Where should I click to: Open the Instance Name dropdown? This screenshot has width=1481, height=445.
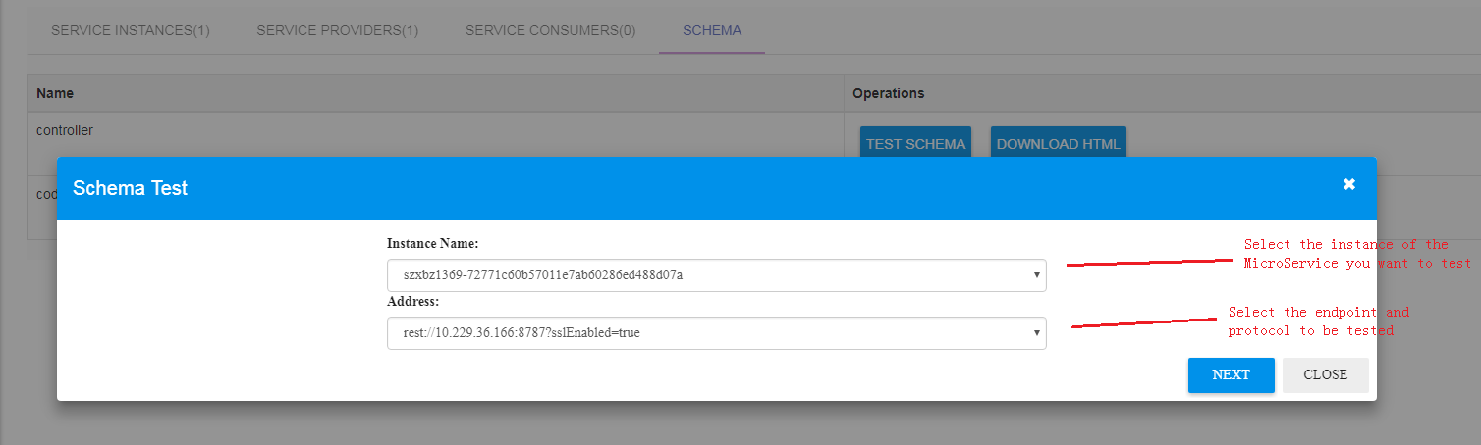coord(716,275)
